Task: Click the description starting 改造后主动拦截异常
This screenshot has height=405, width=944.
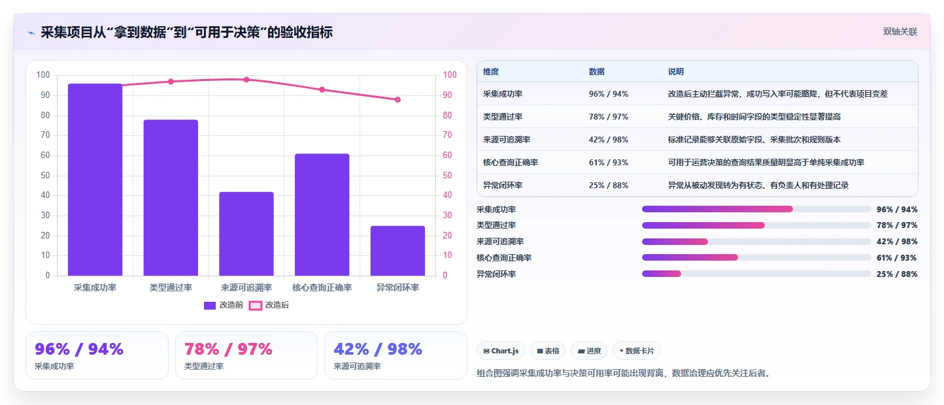Action: 778,94
